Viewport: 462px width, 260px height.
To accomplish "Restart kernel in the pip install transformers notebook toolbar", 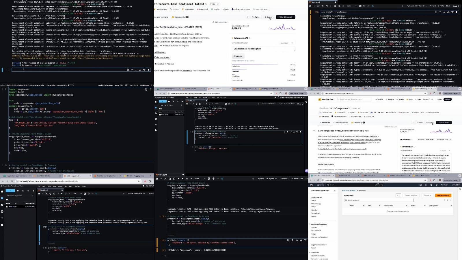I will click(x=339, y=6).
